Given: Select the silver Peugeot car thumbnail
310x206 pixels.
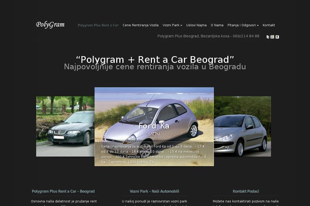Looking at the screenshot, I should [x=242, y=126].
